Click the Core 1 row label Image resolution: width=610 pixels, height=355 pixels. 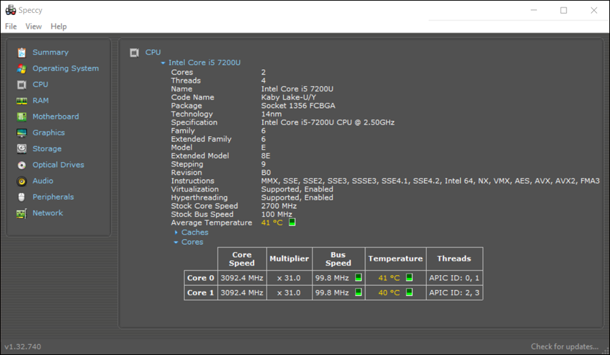pos(201,293)
